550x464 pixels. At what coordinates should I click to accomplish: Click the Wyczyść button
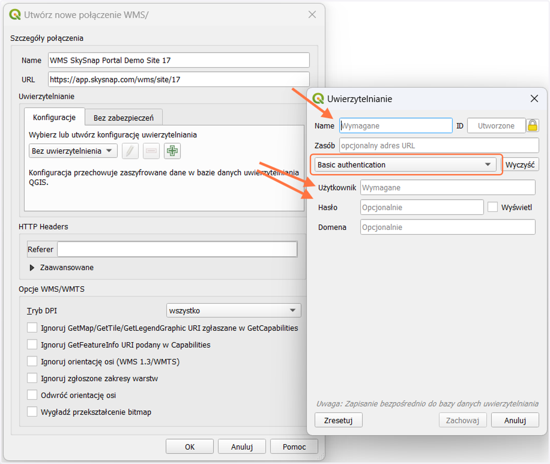click(x=520, y=165)
